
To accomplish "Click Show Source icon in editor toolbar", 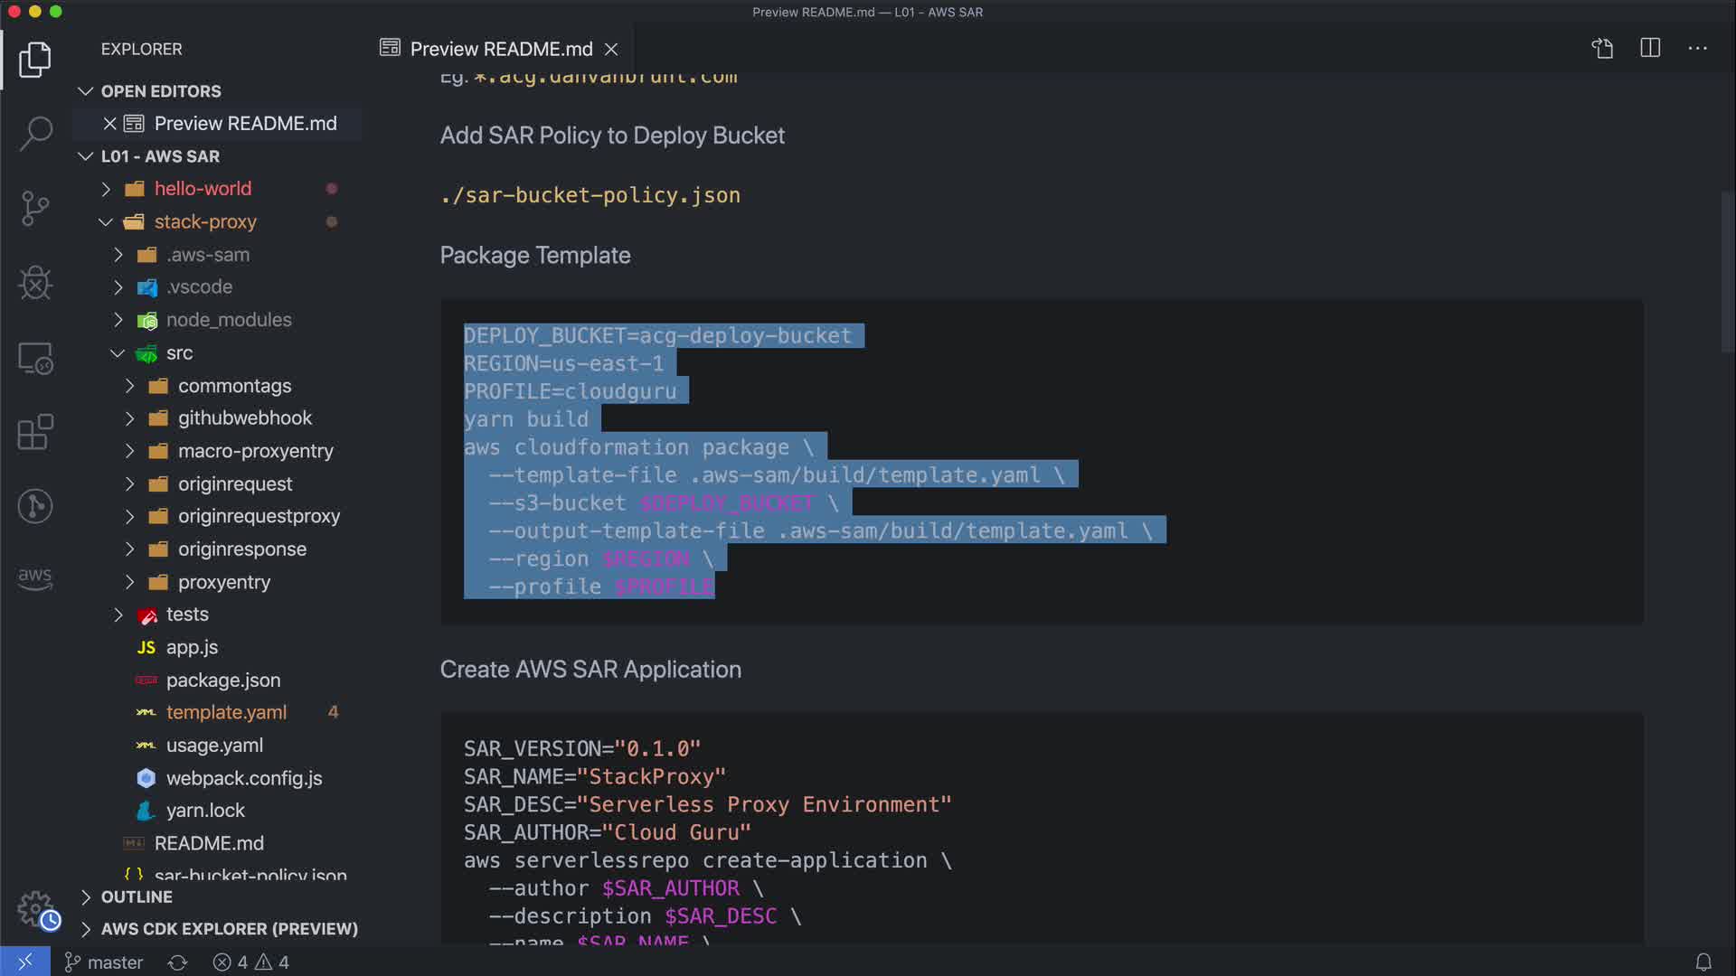I will pyautogui.click(x=1602, y=49).
